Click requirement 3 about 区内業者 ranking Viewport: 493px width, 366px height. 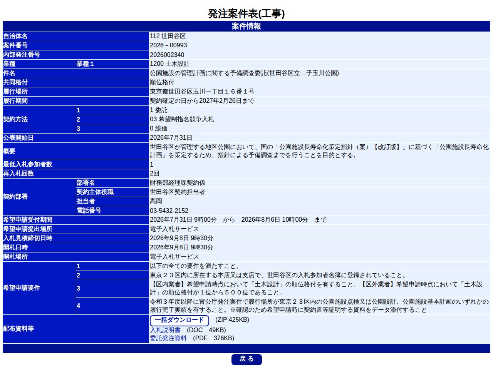pyautogui.click(x=316, y=289)
